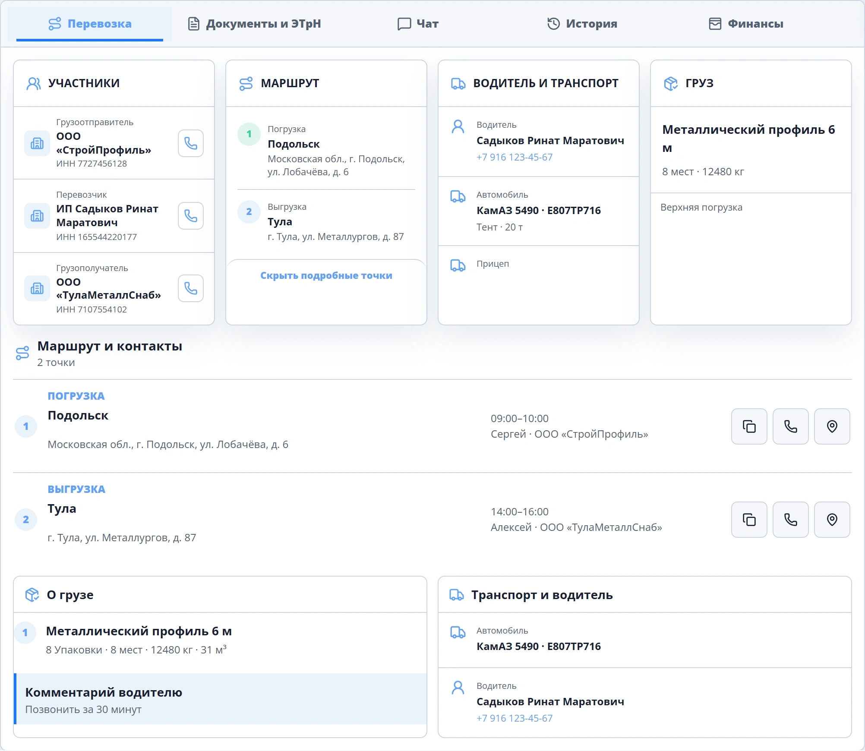The height and width of the screenshot is (751, 865).
Task: Click the Комментарий водителю note
Action: (x=220, y=699)
